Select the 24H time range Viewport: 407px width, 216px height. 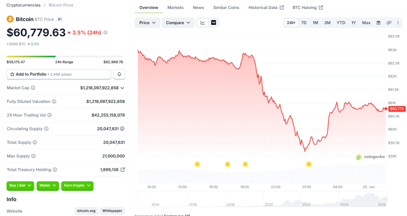coord(291,23)
